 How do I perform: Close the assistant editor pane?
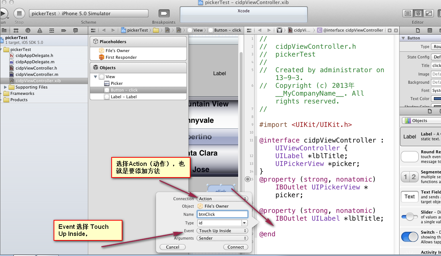(x=396, y=31)
